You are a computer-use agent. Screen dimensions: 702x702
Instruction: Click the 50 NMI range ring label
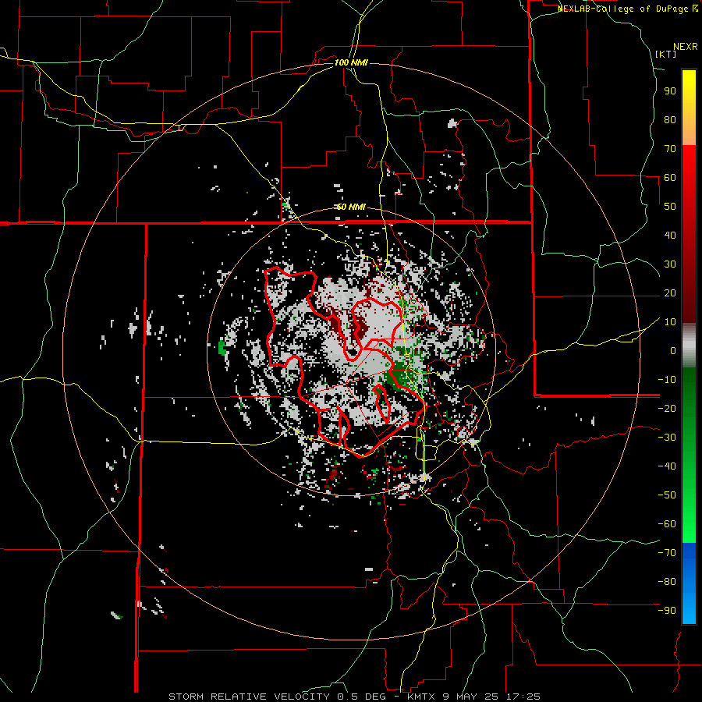click(351, 207)
